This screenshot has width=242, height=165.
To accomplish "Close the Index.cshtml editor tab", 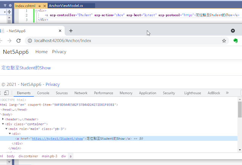I will [x=45, y=6].
